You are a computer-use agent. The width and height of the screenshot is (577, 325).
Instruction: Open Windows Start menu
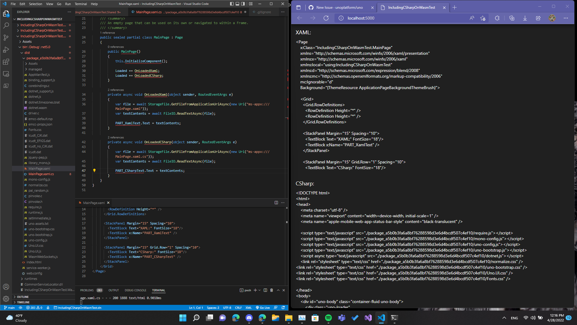pyautogui.click(x=183, y=318)
